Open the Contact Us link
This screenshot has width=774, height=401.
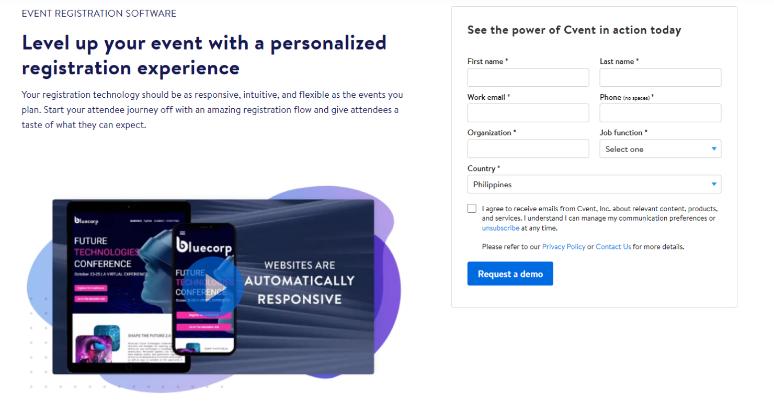click(x=613, y=247)
